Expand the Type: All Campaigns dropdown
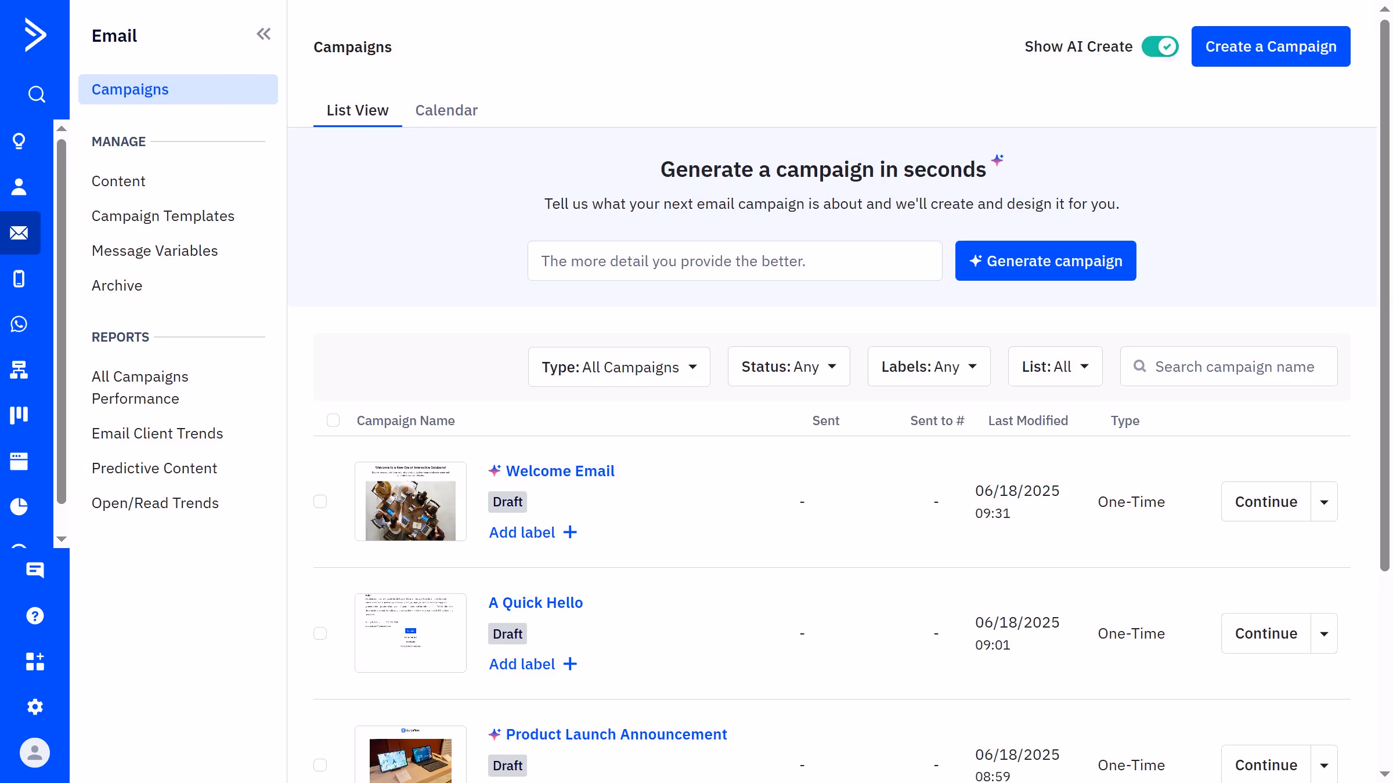1393x783 pixels. pos(619,367)
